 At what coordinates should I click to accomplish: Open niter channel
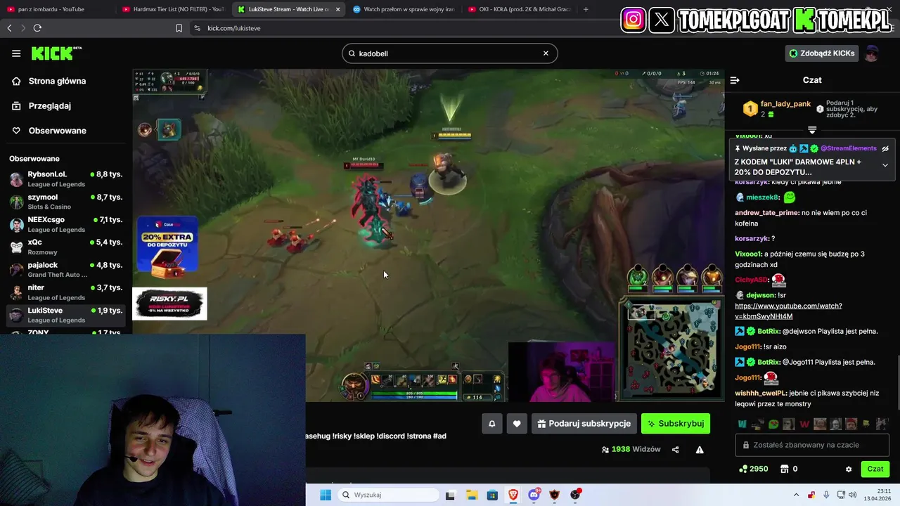click(66, 292)
